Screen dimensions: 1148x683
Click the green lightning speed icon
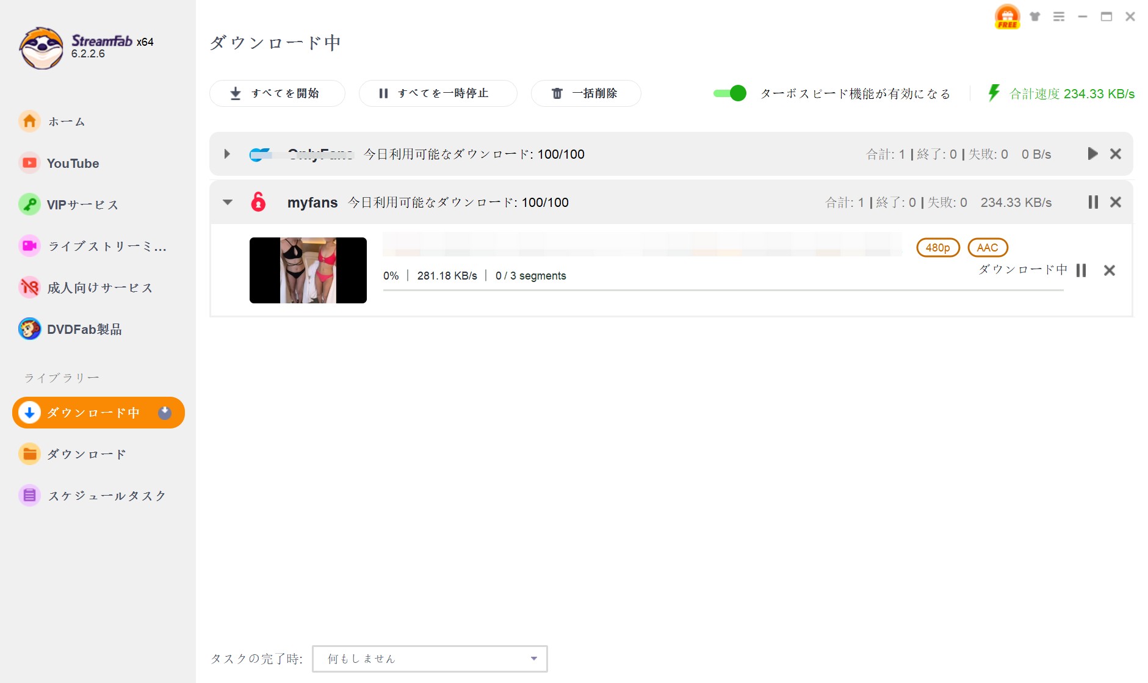[x=994, y=93]
